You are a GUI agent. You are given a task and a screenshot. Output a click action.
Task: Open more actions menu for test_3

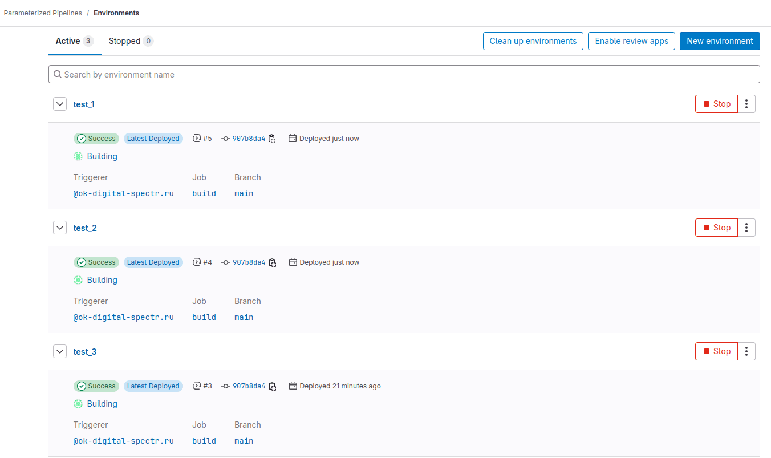pyautogui.click(x=746, y=351)
